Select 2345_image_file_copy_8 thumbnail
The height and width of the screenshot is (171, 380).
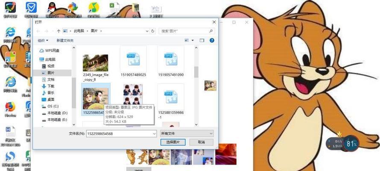(96, 64)
